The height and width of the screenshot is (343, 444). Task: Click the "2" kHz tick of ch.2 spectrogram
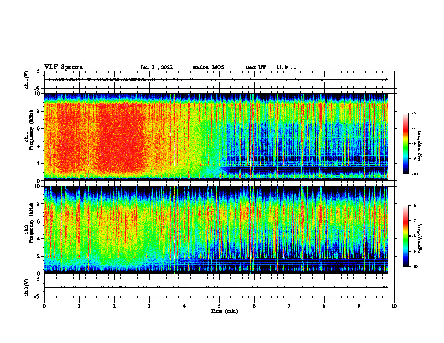[x=39, y=256]
